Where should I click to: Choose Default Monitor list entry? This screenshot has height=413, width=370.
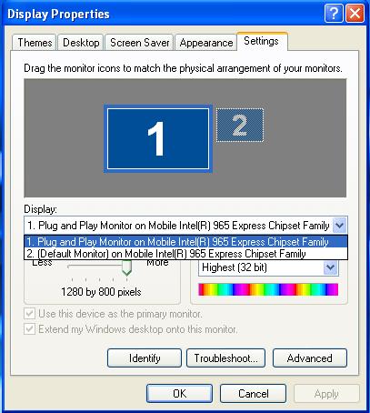pos(185,254)
